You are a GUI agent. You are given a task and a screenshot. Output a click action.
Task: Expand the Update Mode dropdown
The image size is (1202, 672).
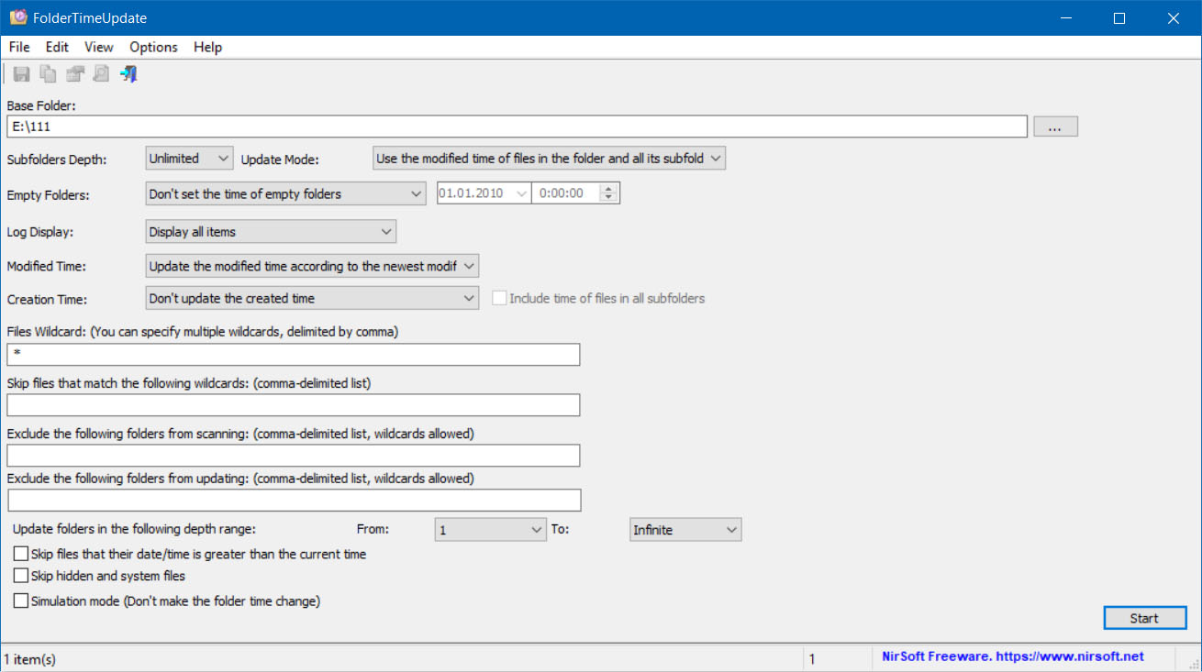point(549,159)
